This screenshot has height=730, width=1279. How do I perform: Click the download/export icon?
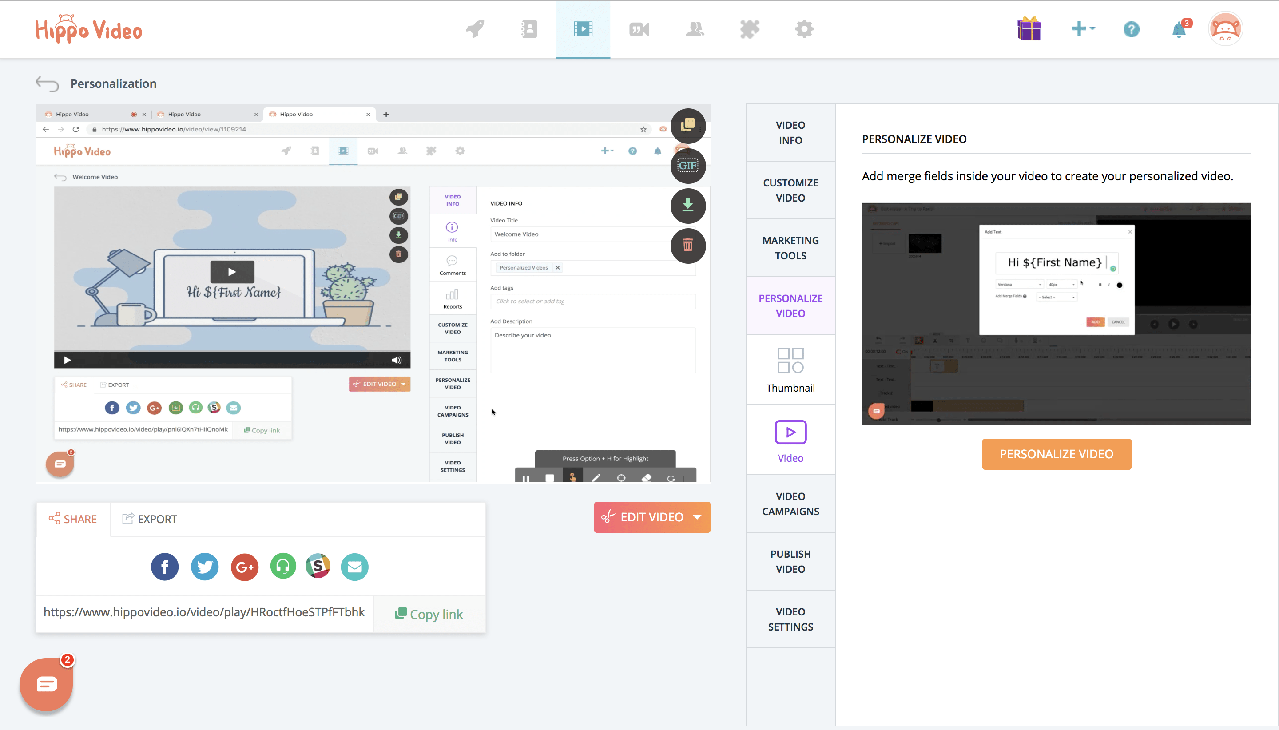click(688, 206)
